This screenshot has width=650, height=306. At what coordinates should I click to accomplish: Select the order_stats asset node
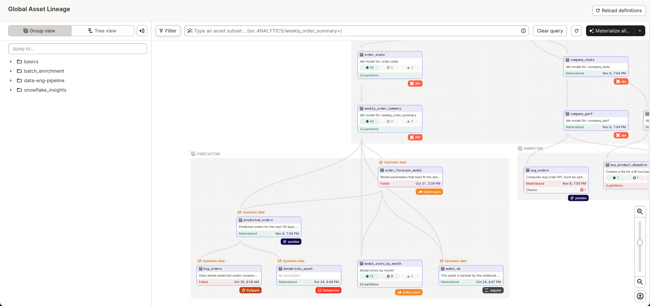coord(390,65)
